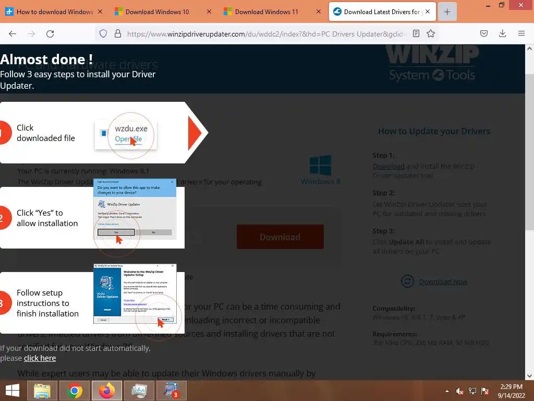Click the Download Now link

pyautogui.click(x=443, y=281)
